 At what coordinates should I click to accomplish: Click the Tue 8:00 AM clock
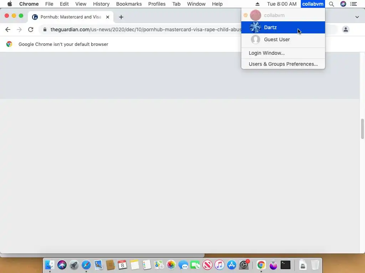(282, 4)
